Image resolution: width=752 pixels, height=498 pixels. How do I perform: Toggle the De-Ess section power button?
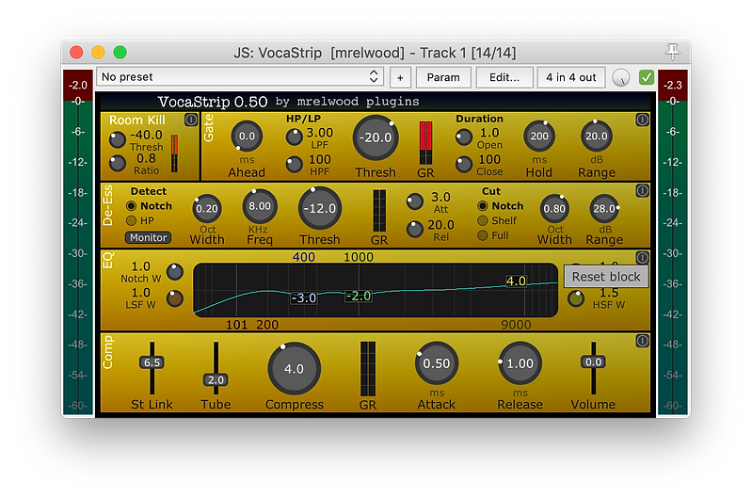[x=642, y=191]
